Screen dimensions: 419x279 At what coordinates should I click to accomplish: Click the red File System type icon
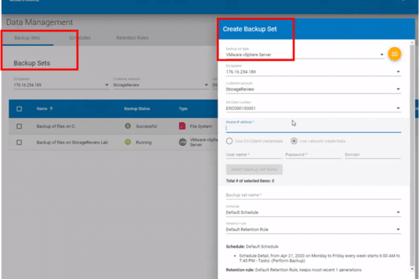click(182, 126)
